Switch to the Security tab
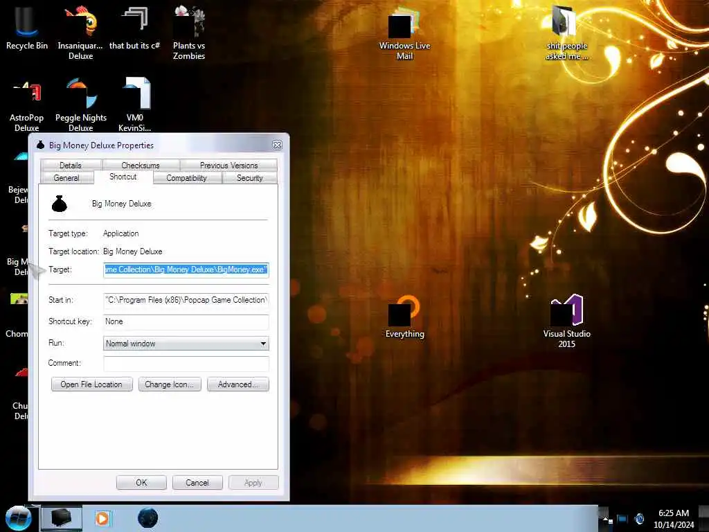 tap(249, 178)
